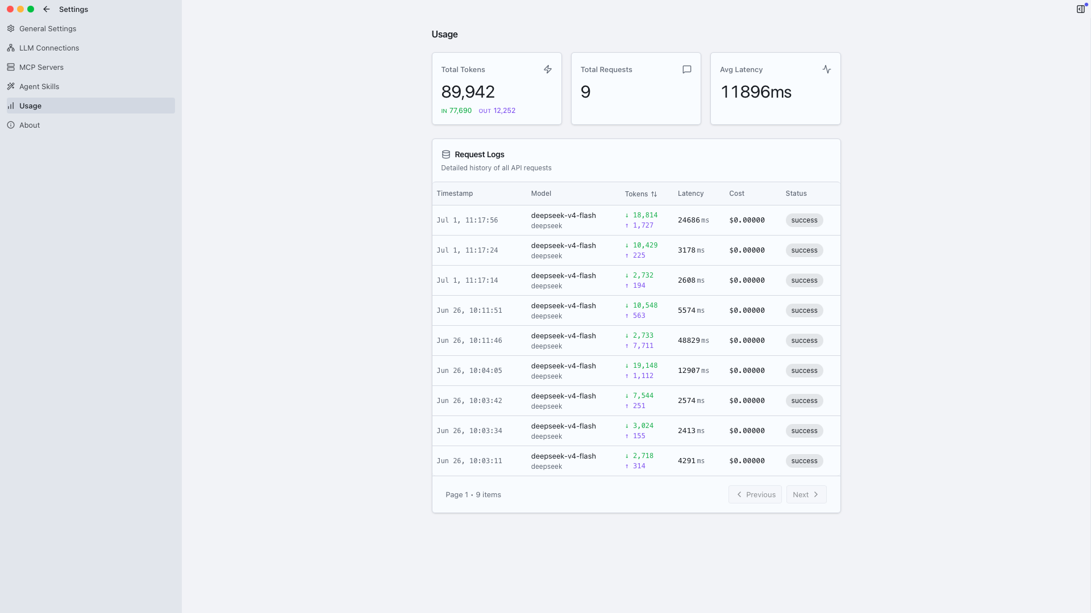Sort by the Tokens column arrows icon

(x=654, y=194)
